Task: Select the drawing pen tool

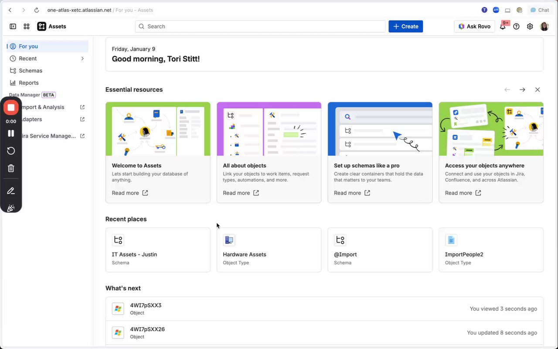Action: click(11, 191)
